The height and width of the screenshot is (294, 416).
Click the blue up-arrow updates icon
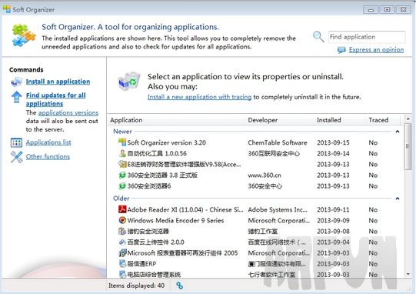pos(16,97)
